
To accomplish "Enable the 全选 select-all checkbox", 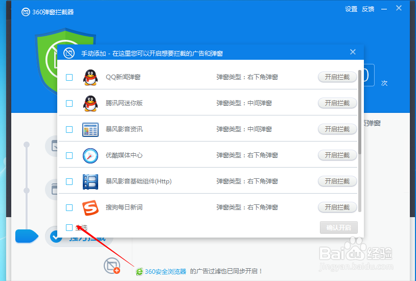I will [69, 227].
